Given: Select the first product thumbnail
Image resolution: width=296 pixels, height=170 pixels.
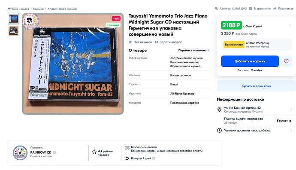Looking at the screenshot, I should click(13, 18).
